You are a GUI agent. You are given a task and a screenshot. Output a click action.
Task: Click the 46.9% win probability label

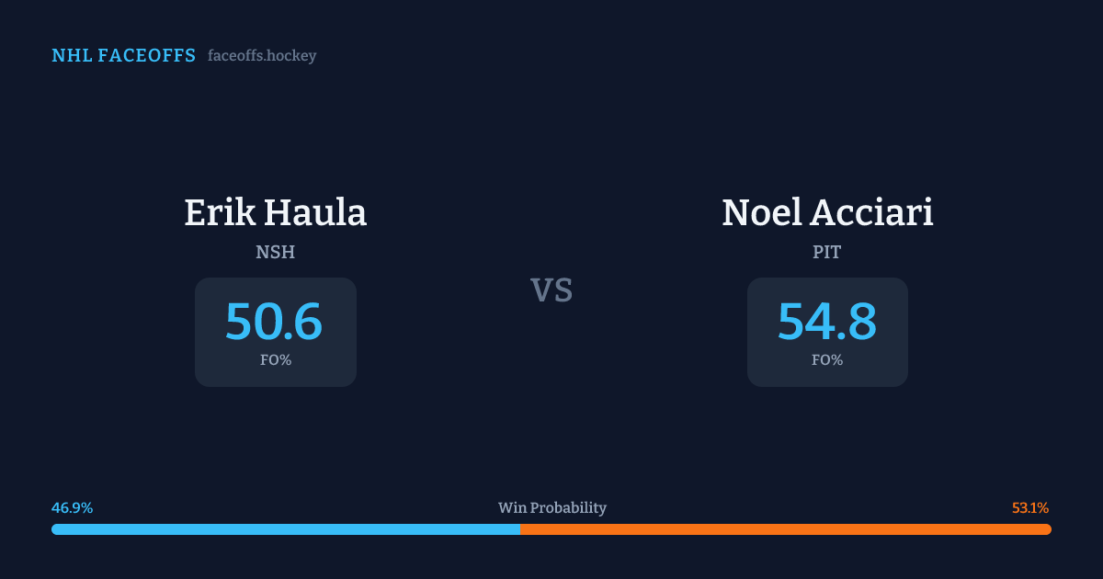tap(73, 508)
